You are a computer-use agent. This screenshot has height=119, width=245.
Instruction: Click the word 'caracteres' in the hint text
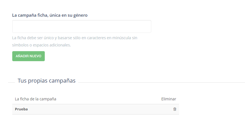click(x=96, y=38)
